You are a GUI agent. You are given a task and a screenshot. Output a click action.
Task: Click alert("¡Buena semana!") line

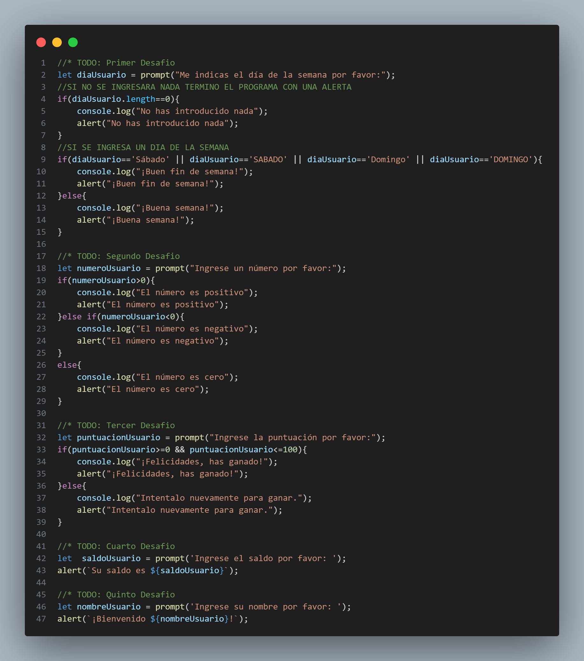click(x=135, y=220)
